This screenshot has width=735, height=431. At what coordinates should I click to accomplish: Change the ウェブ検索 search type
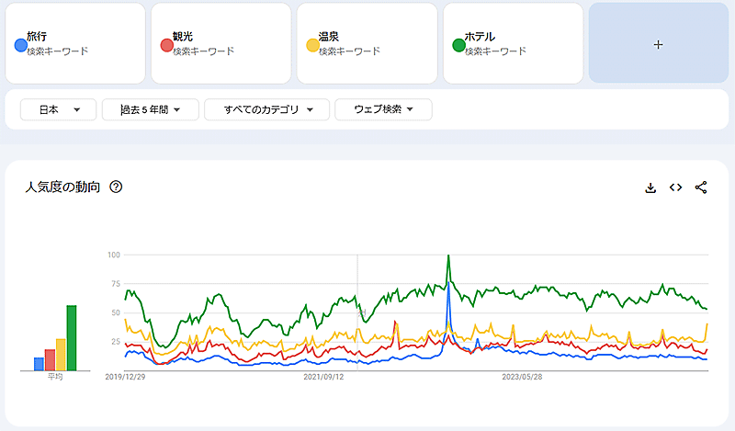point(383,110)
